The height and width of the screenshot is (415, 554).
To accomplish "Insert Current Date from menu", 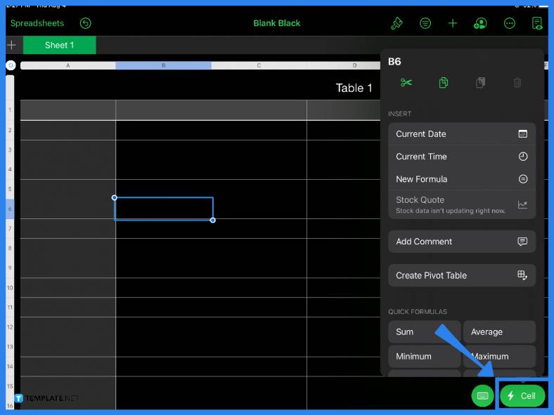I will 461,134.
